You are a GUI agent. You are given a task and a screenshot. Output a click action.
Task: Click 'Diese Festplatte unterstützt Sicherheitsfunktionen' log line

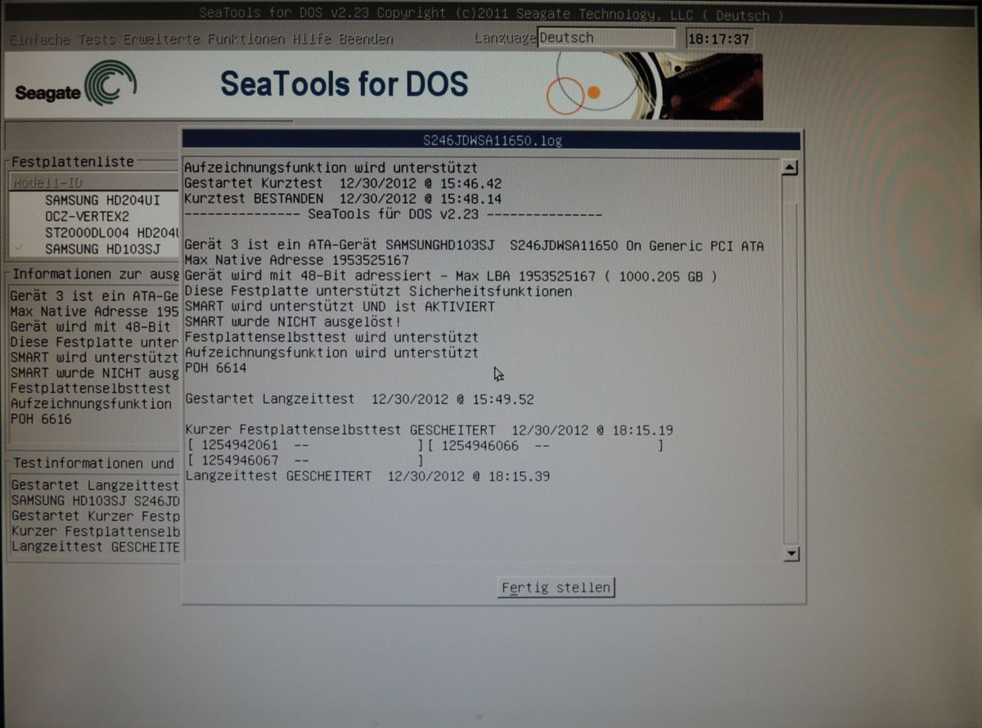pos(378,291)
